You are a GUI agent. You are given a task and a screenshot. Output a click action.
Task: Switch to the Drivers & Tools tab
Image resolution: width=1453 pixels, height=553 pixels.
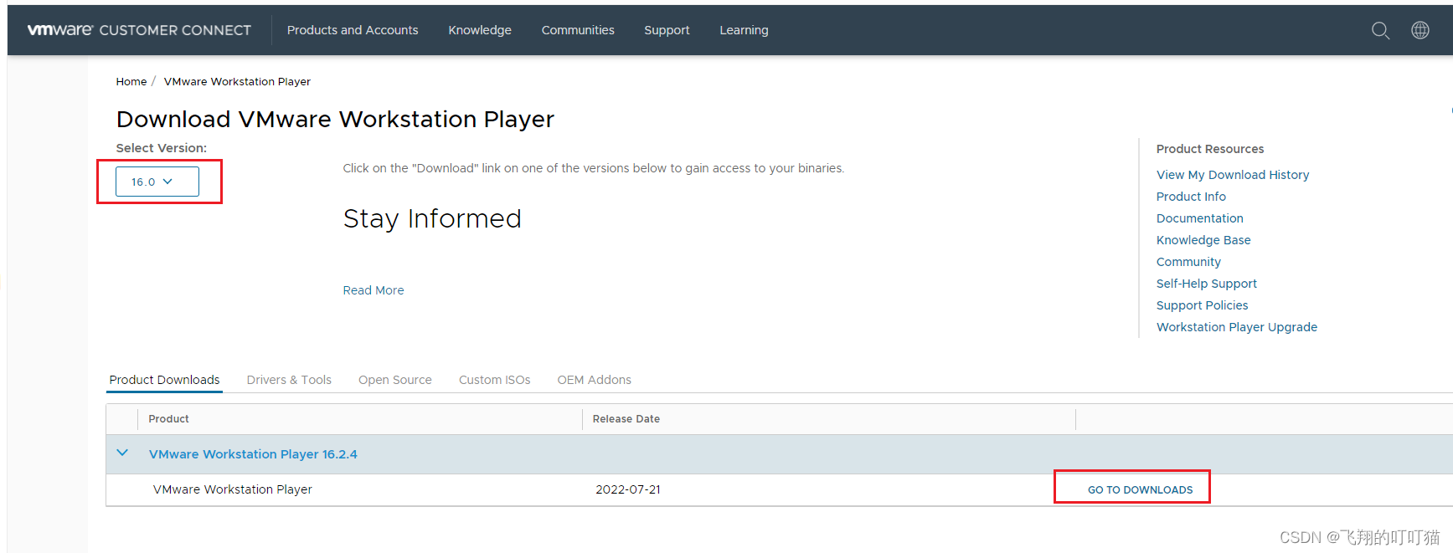coord(289,380)
